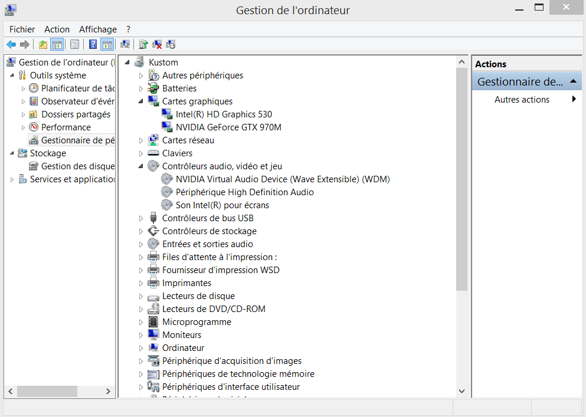The image size is (586, 417).
Task: Select Intel(R) HD Graphics 530 device
Action: [x=224, y=114]
